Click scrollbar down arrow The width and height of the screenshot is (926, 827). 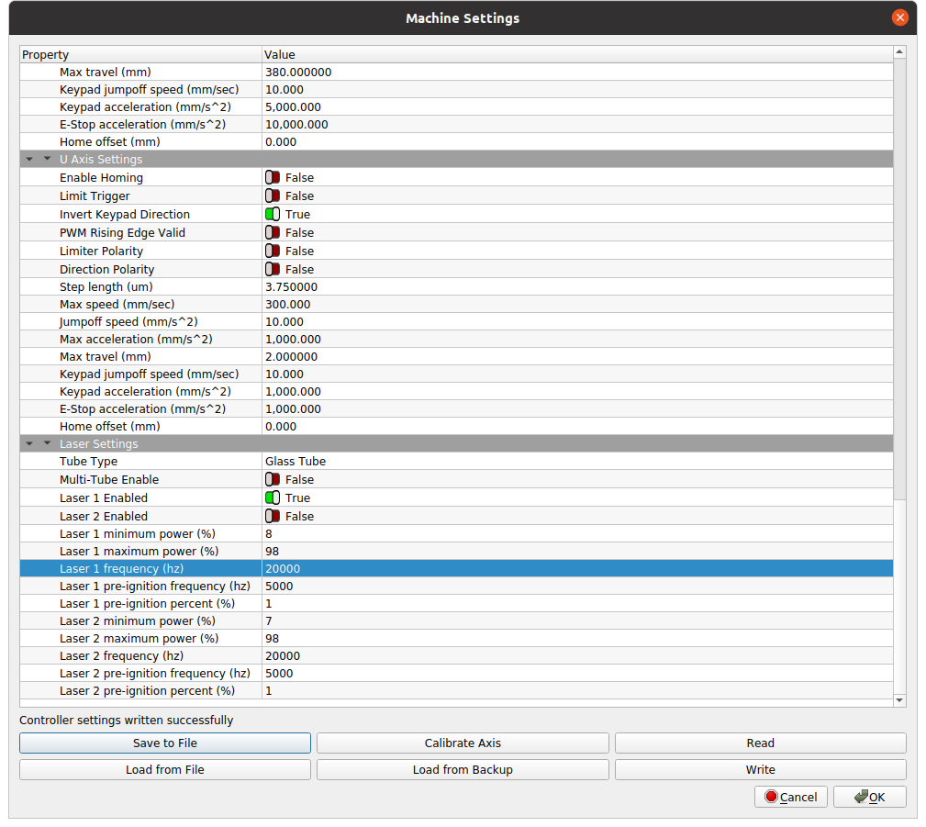(x=899, y=700)
